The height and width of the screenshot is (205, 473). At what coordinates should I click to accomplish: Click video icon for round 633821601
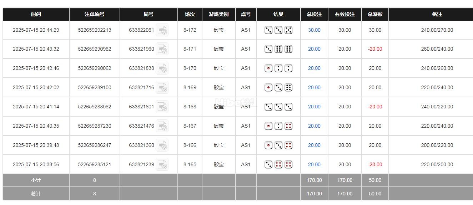click(162, 107)
